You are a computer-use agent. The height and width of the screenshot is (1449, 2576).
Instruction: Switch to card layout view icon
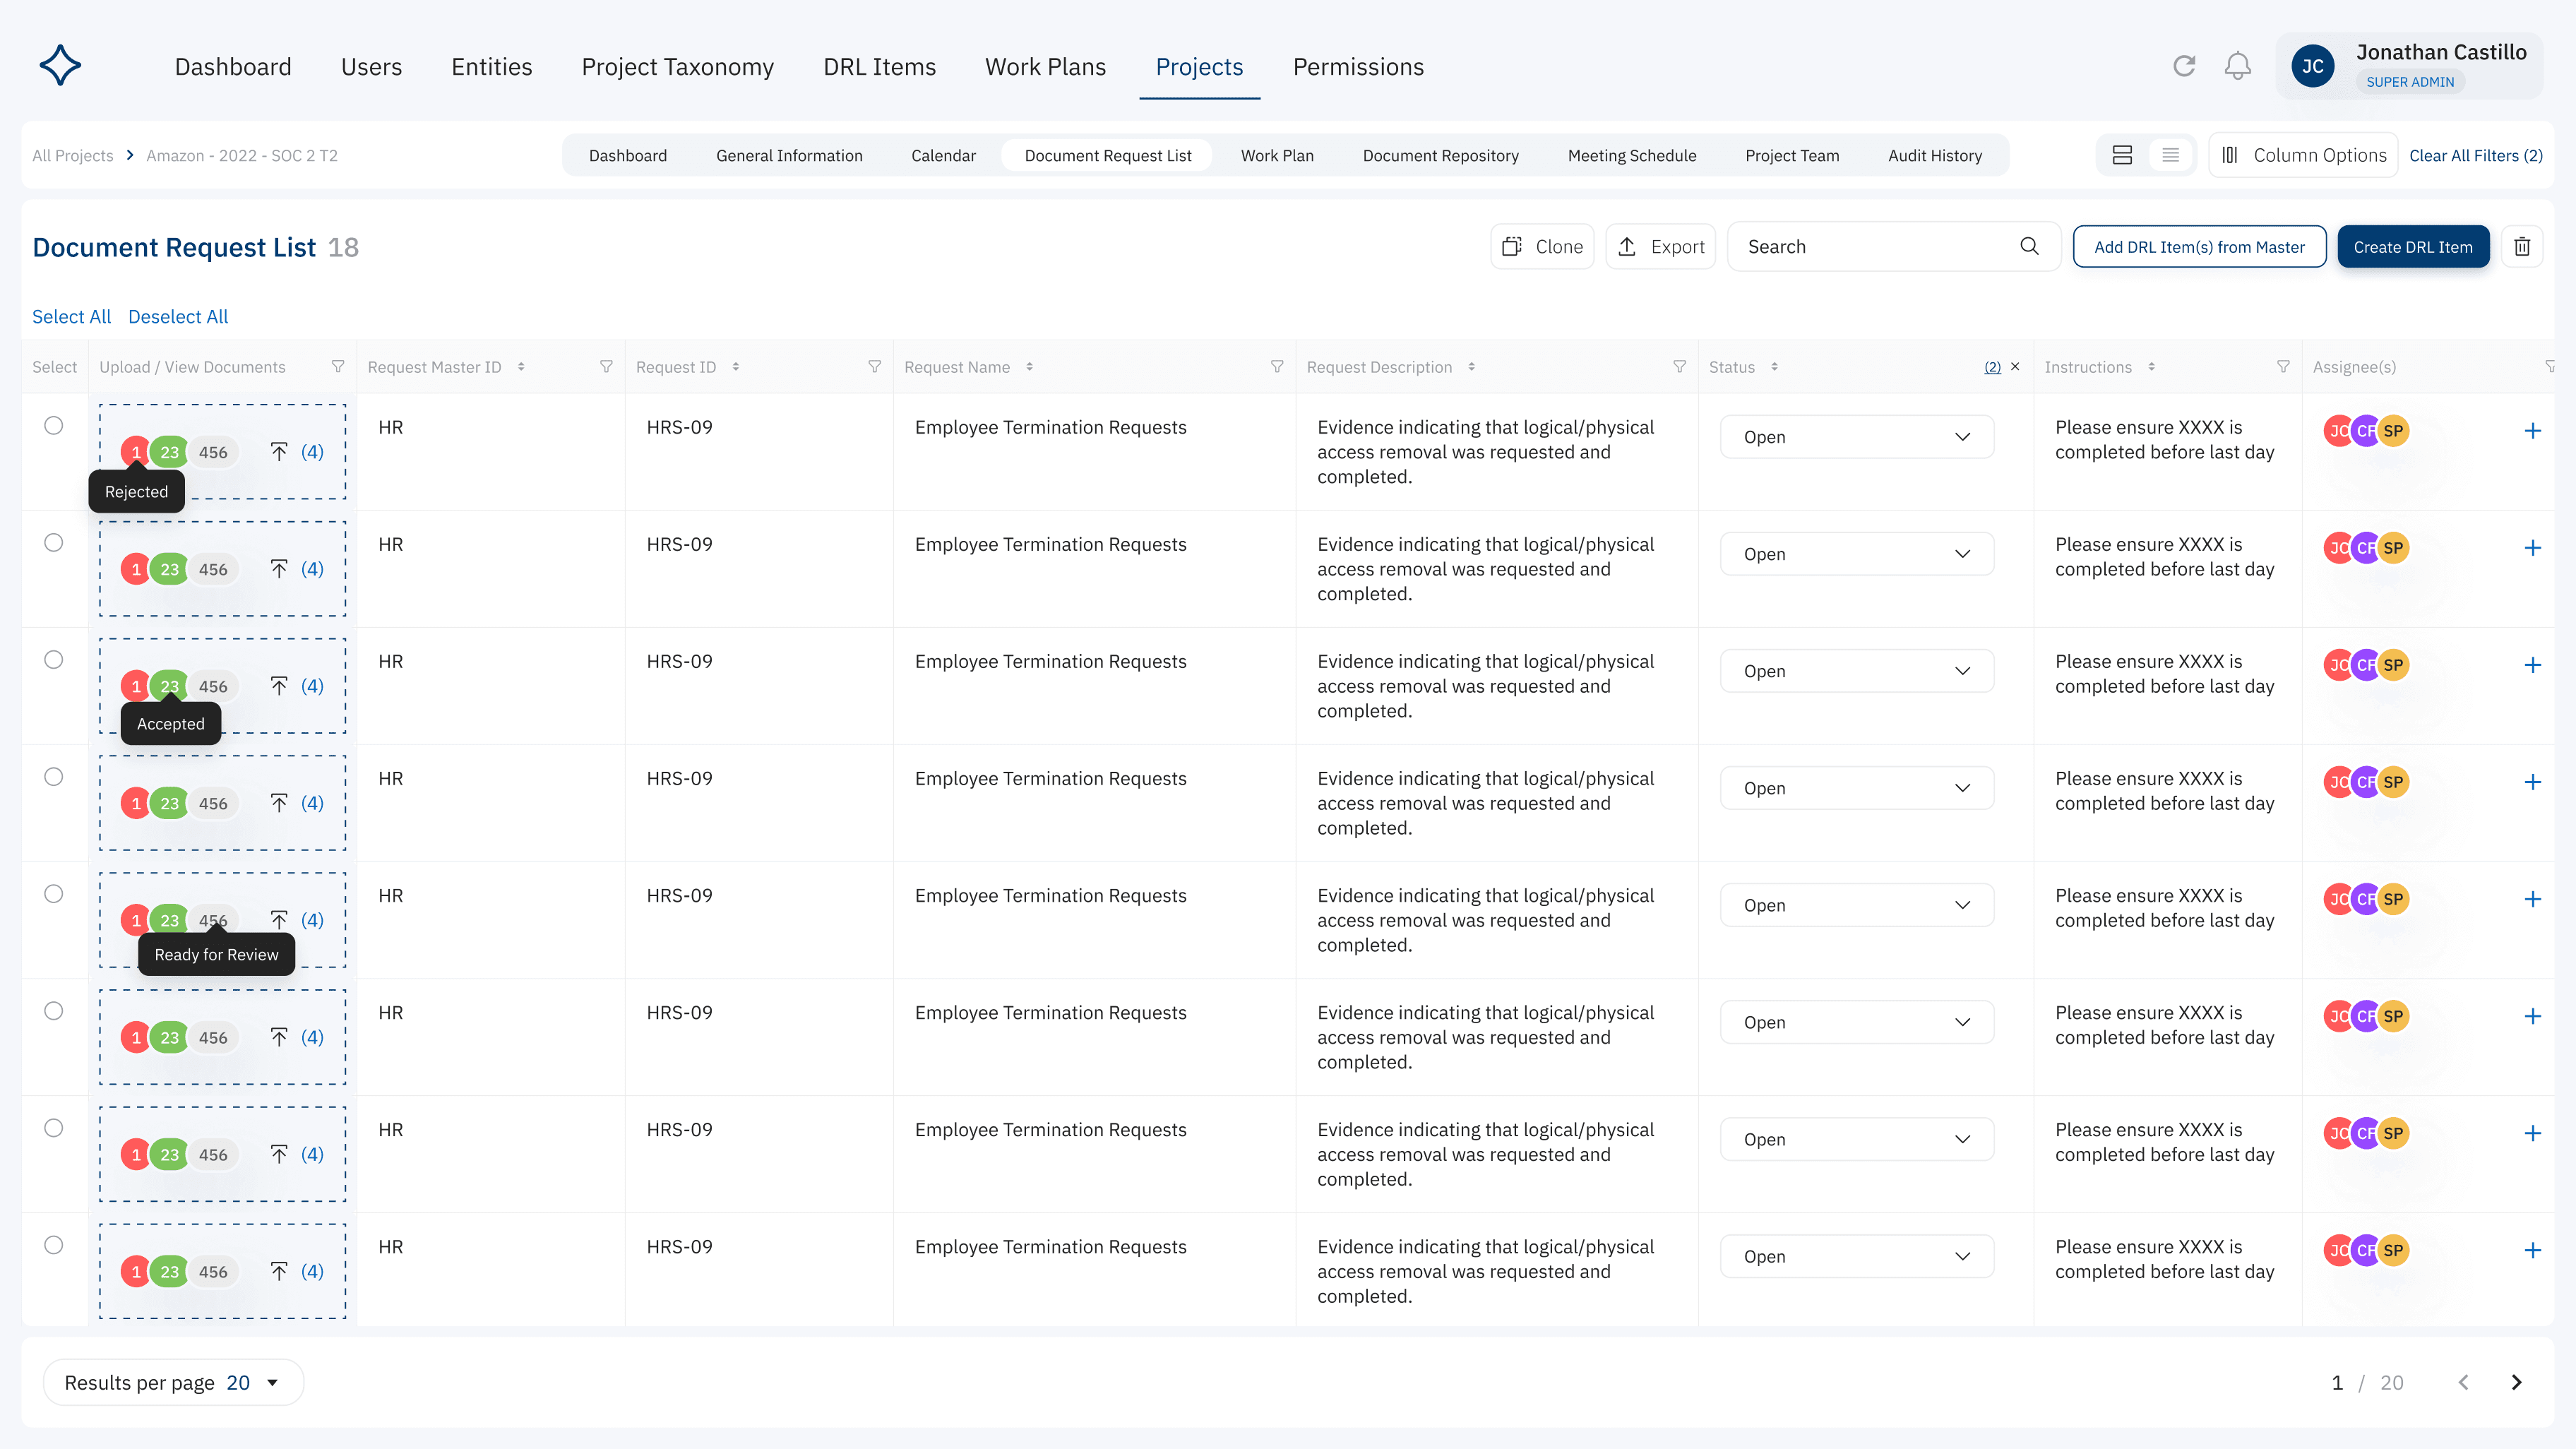[2122, 155]
